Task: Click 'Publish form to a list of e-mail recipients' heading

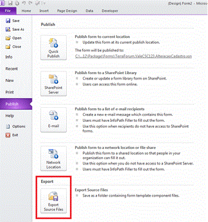Action: [x=109, y=109]
